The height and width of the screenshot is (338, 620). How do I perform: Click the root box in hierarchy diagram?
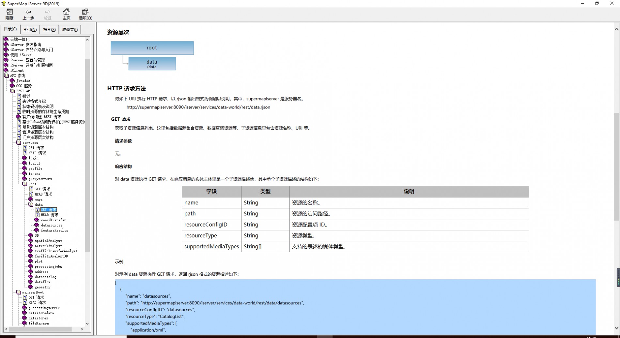coord(152,48)
